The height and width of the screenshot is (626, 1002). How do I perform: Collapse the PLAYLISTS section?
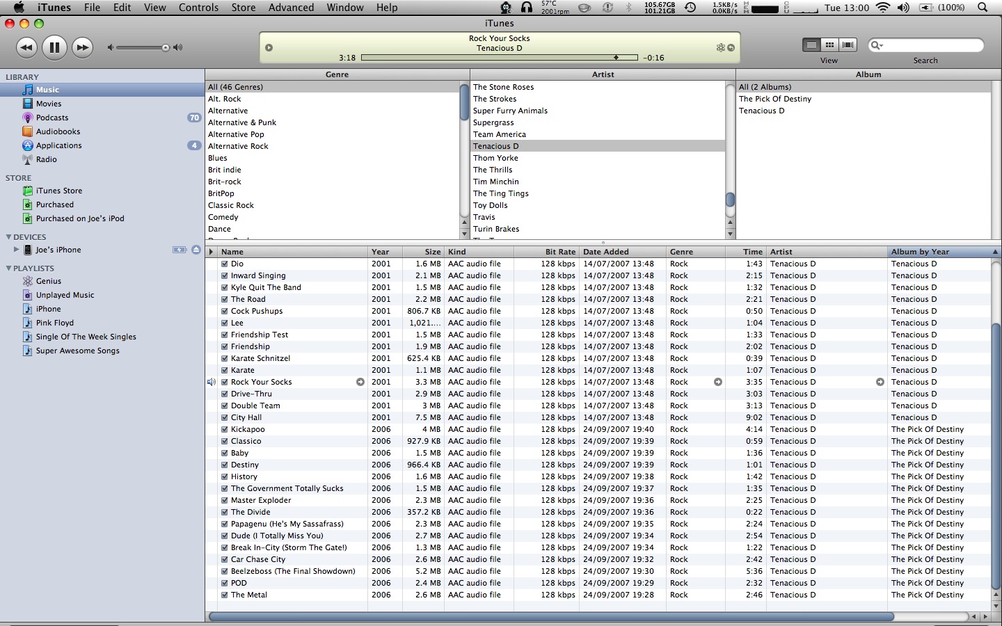pyautogui.click(x=8, y=268)
